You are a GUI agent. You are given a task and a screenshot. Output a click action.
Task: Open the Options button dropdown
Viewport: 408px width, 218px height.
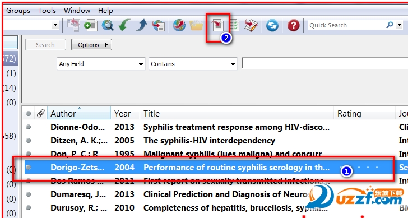[91, 45]
